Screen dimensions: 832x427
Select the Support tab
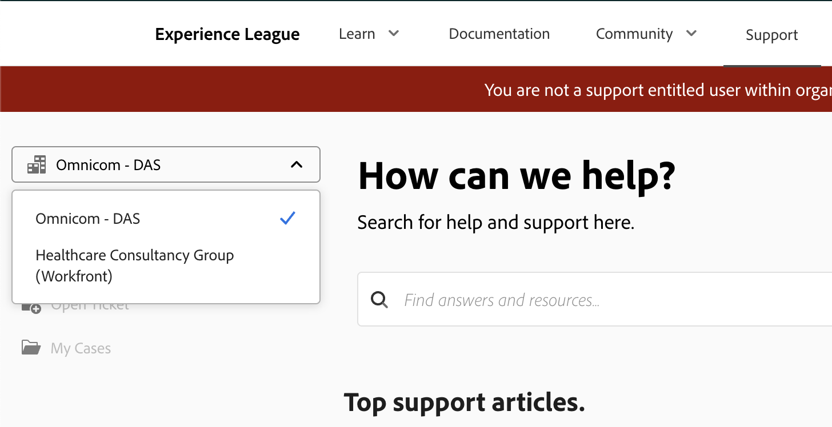771,35
